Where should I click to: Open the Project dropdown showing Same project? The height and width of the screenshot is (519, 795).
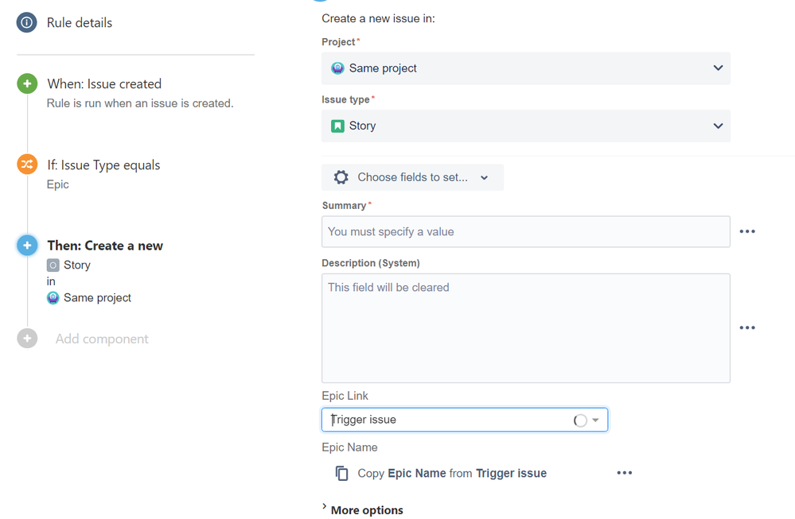(526, 68)
